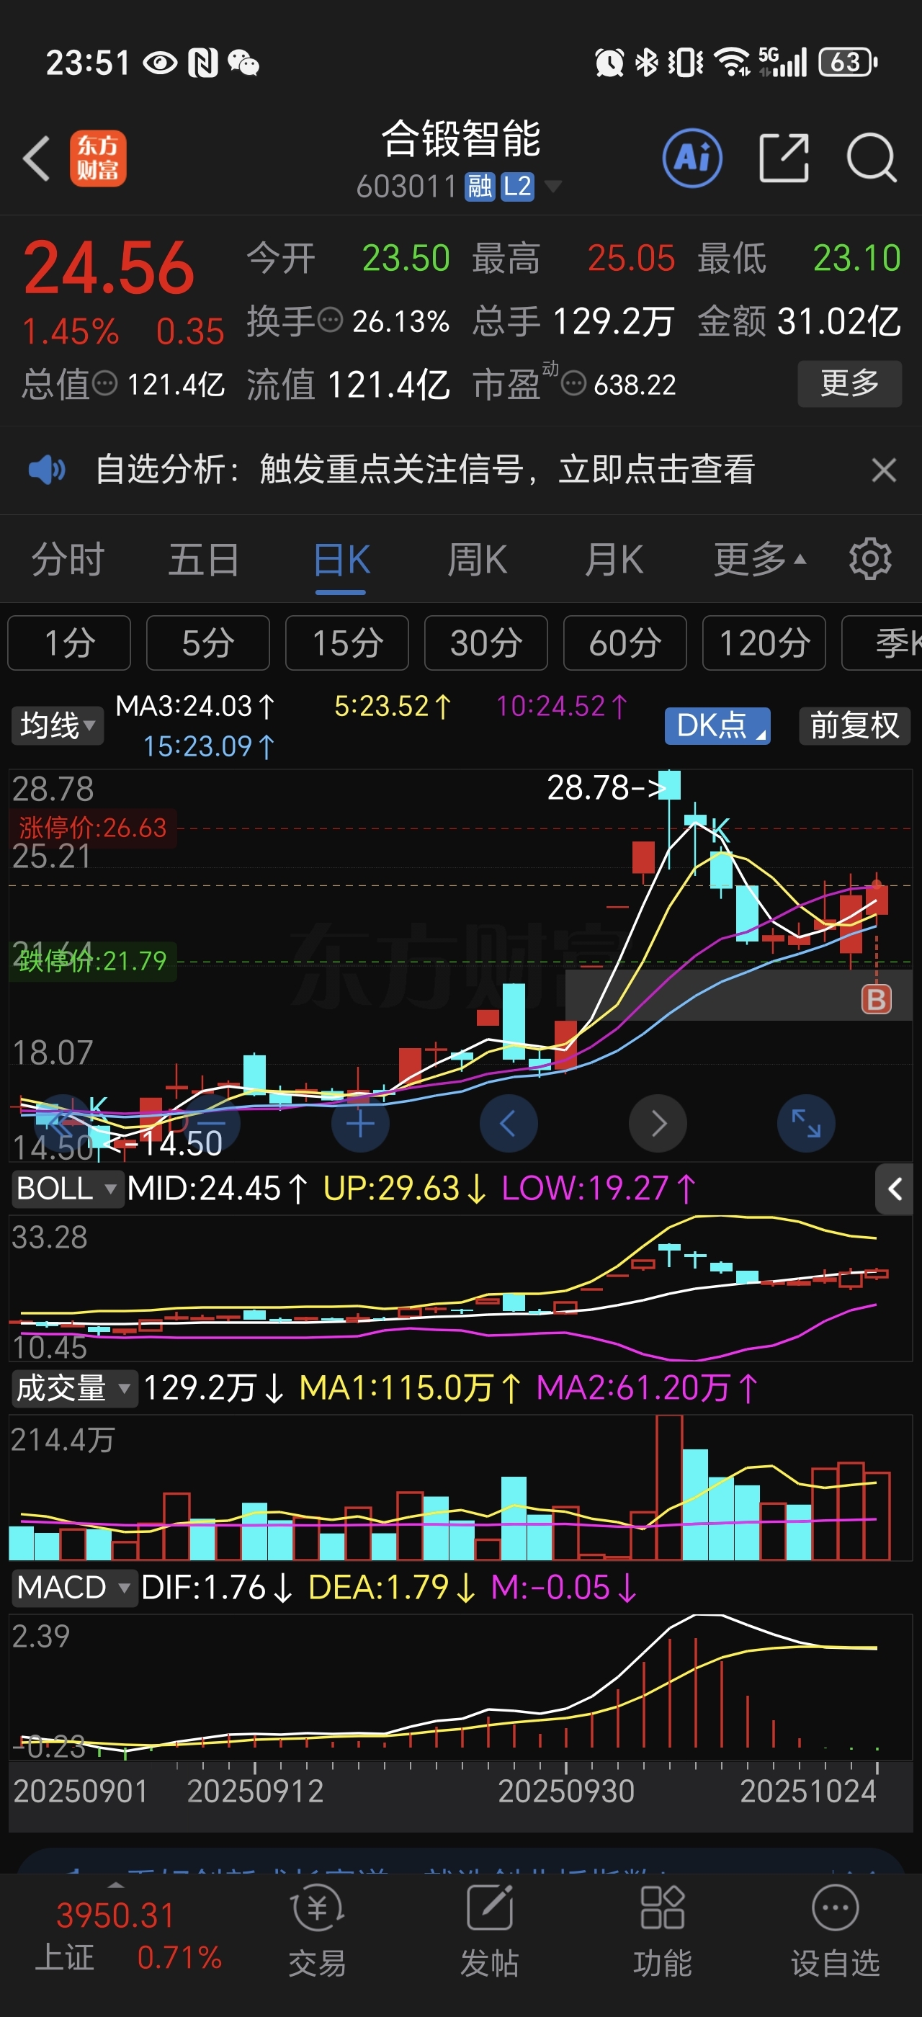The width and height of the screenshot is (922, 2017).
Task: Select the 120分 period button
Action: pyautogui.click(x=764, y=643)
